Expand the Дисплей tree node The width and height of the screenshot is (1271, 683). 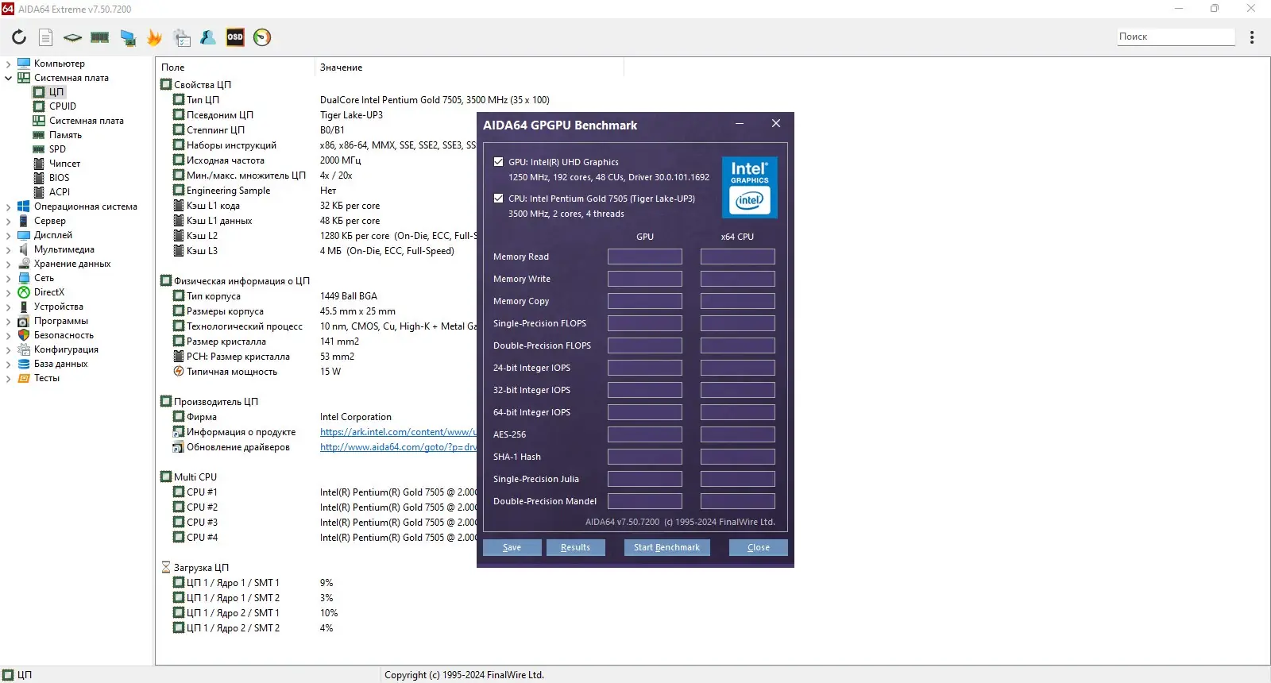coord(8,235)
